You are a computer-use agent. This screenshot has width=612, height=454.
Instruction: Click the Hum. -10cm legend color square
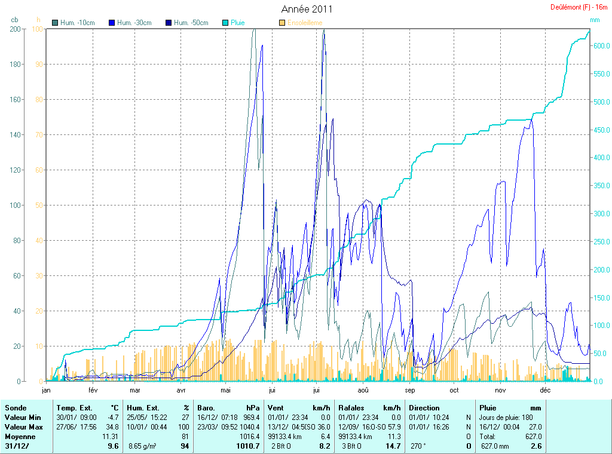[x=56, y=23]
